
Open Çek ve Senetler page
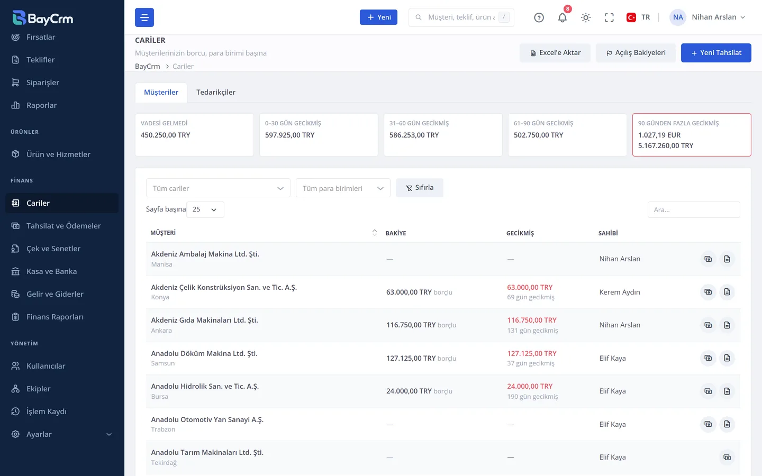coord(62,249)
